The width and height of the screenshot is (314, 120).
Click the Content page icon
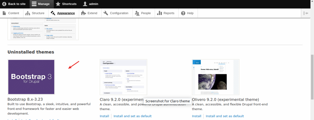coord(4,13)
